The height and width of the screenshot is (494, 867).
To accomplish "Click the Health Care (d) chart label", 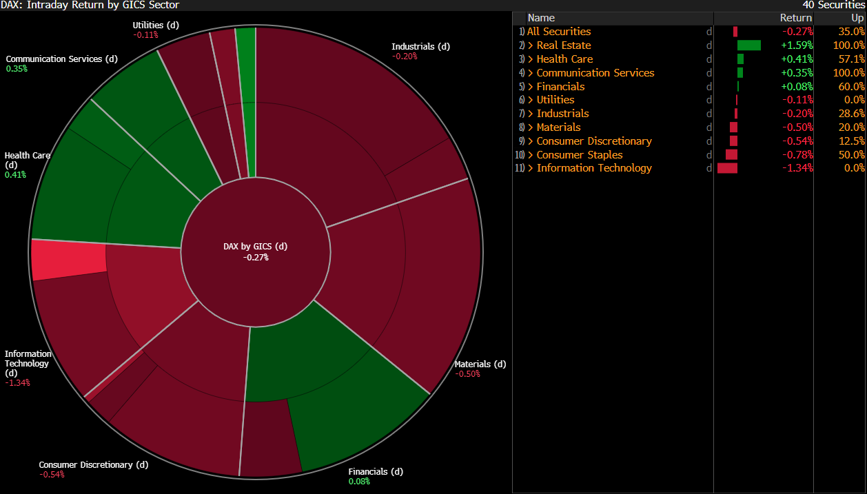I will [x=28, y=161].
